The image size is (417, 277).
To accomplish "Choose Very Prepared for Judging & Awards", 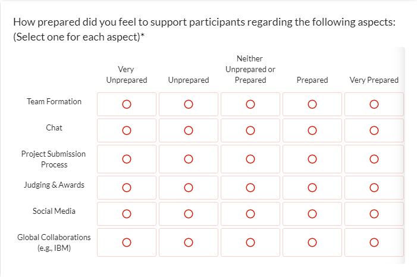I will (374, 188).
